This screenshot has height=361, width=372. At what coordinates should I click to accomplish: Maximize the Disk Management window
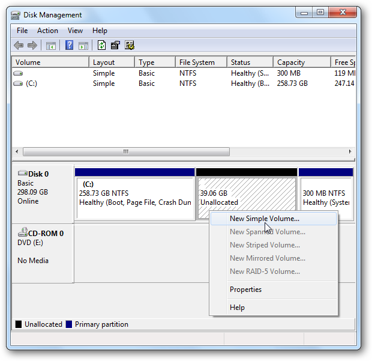(x=320, y=13)
